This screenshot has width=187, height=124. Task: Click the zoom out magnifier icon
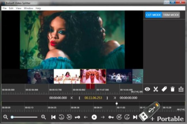pyautogui.click(x=5, y=117)
